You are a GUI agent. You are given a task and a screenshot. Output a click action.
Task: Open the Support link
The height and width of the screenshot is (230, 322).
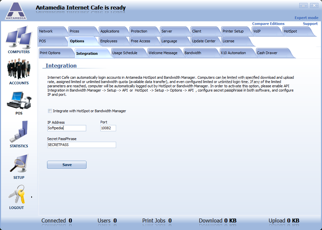click(x=310, y=24)
